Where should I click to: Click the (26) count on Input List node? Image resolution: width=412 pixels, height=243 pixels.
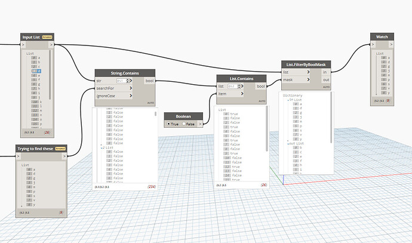[47, 133]
